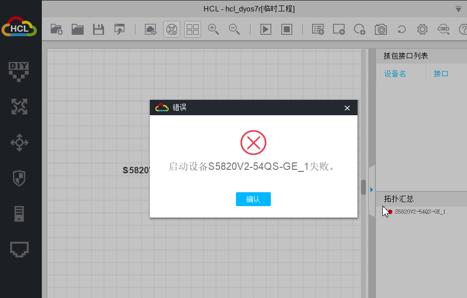467x298 pixels.
Task: Click the 接口 column header
Action: click(x=441, y=74)
